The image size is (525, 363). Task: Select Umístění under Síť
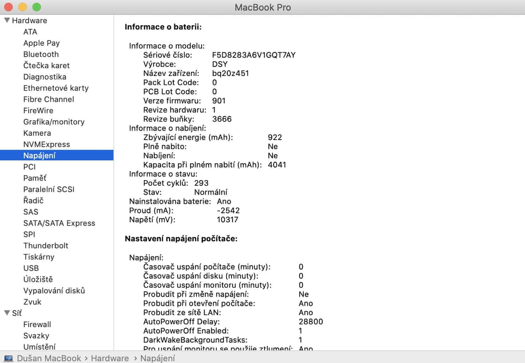click(x=39, y=346)
